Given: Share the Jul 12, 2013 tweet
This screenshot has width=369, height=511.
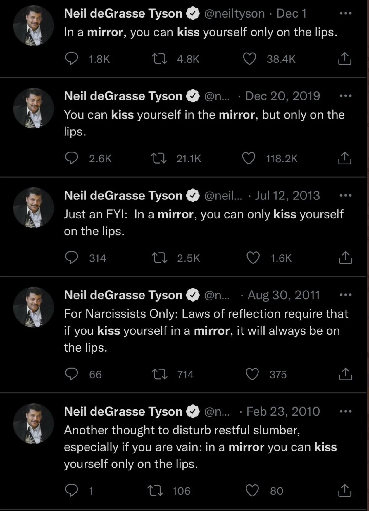Looking at the screenshot, I should click(345, 258).
